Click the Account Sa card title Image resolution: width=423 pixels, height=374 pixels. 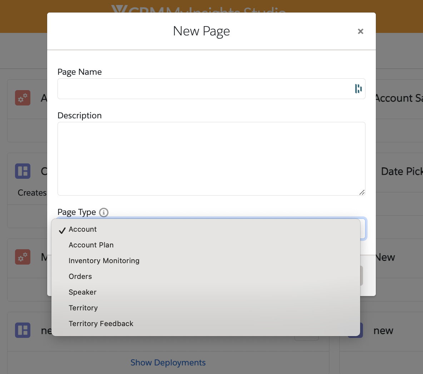pos(399,98)
